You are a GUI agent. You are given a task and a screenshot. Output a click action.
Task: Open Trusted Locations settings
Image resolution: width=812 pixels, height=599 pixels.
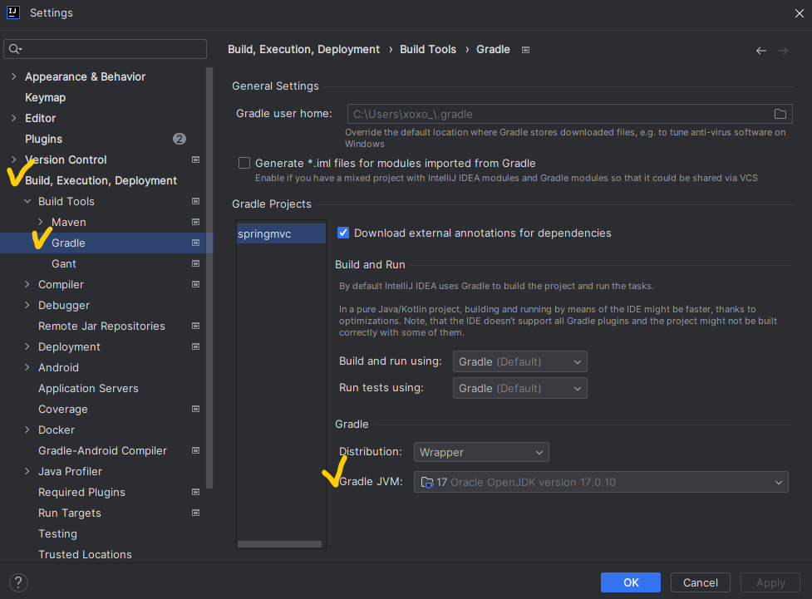[85, 554]
